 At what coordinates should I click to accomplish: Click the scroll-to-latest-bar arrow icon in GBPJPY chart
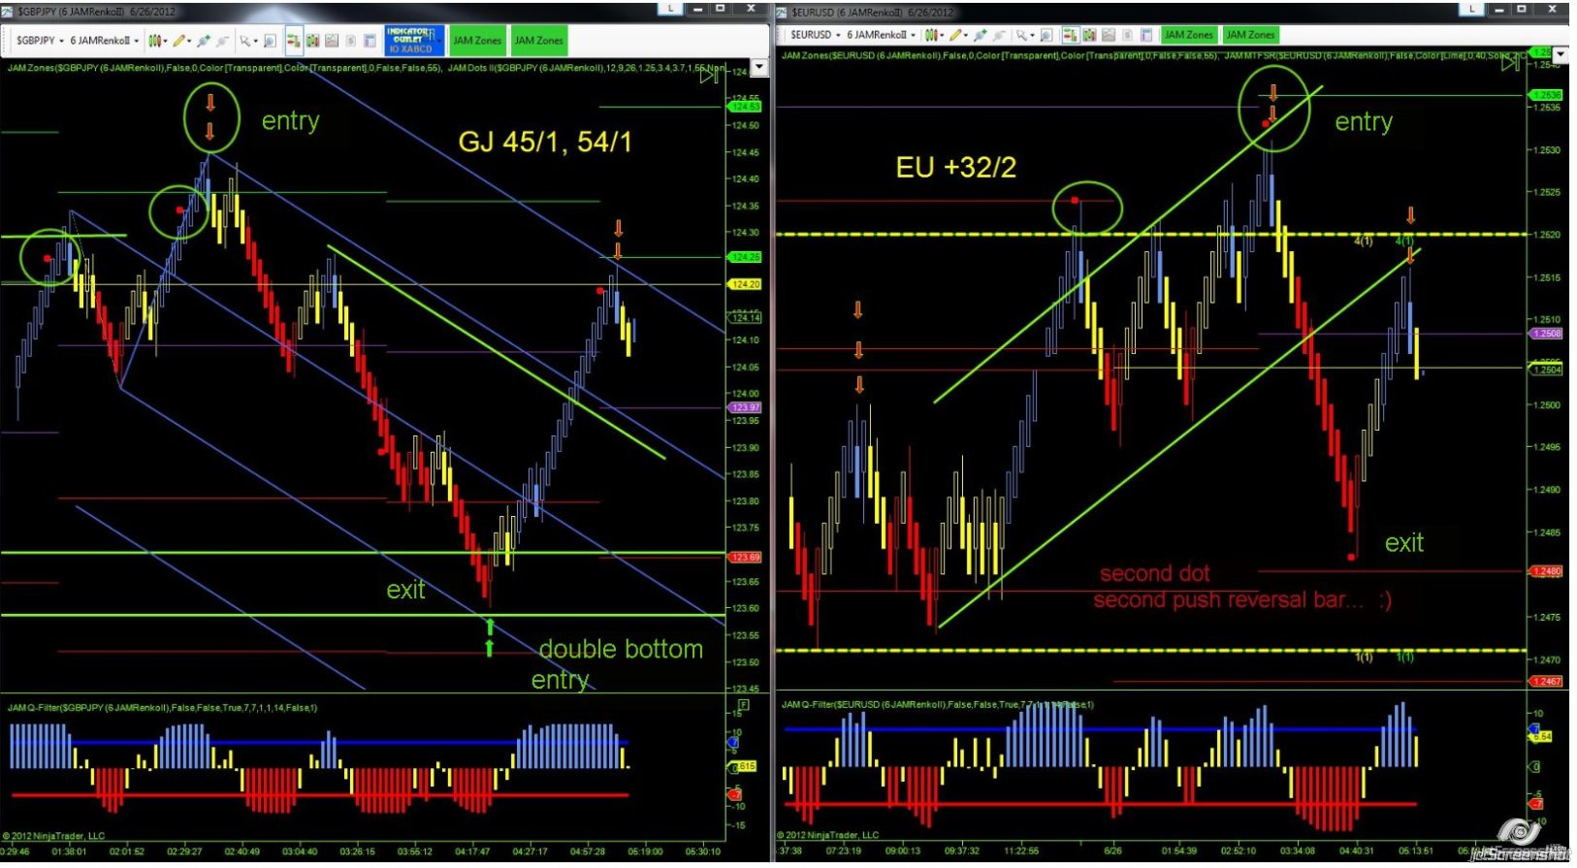[709, 75]
